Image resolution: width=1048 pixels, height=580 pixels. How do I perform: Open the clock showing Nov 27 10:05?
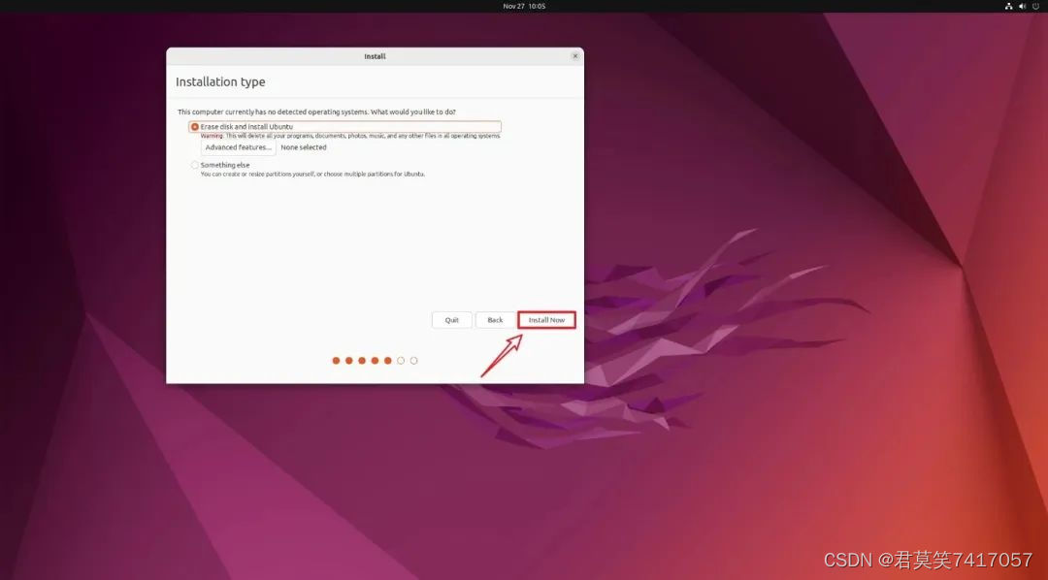(524, 6)
